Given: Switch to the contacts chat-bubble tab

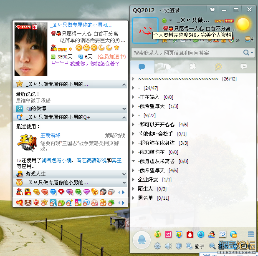Looking at the screenshot, I should coord(142,67).
